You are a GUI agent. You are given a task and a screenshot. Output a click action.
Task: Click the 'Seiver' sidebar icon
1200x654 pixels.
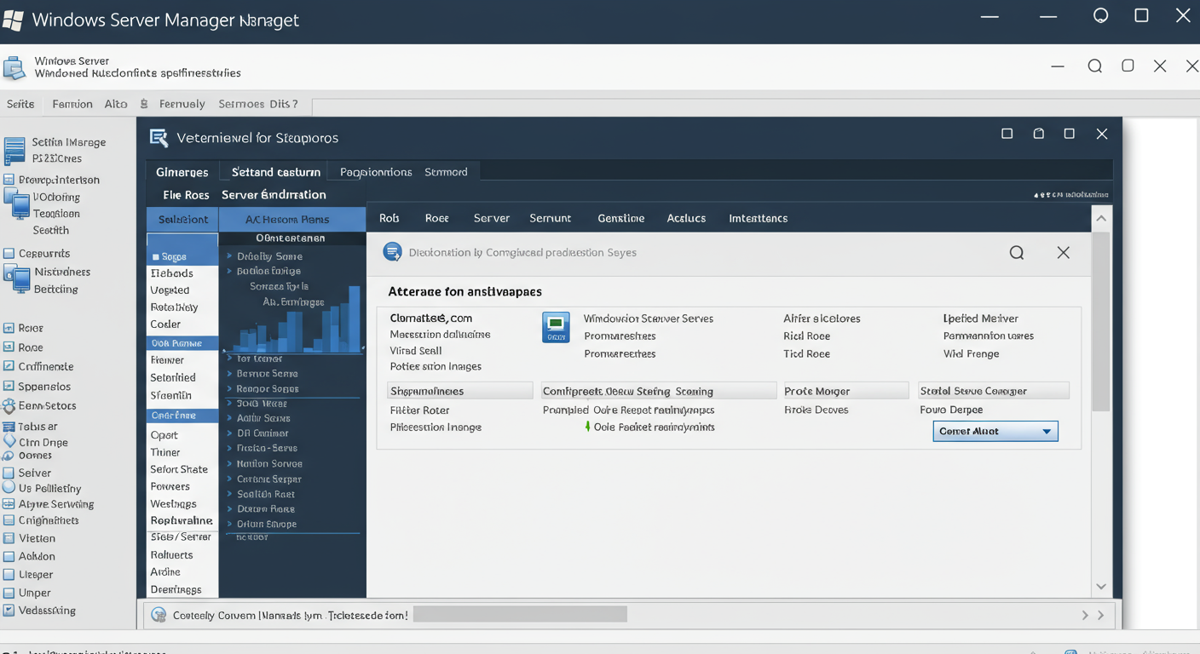tap(9, 473)
